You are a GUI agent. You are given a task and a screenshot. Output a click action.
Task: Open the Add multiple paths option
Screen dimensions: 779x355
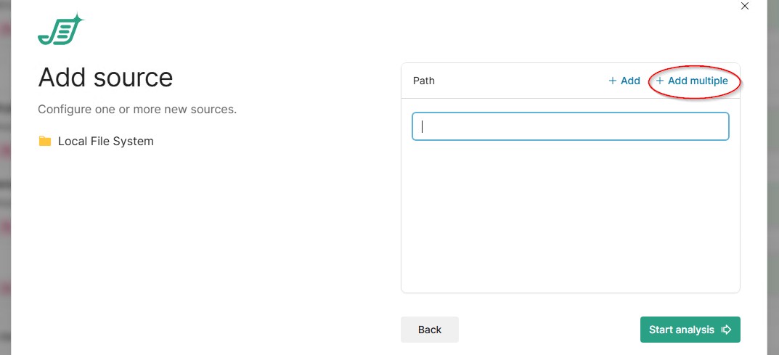(692, 81)
